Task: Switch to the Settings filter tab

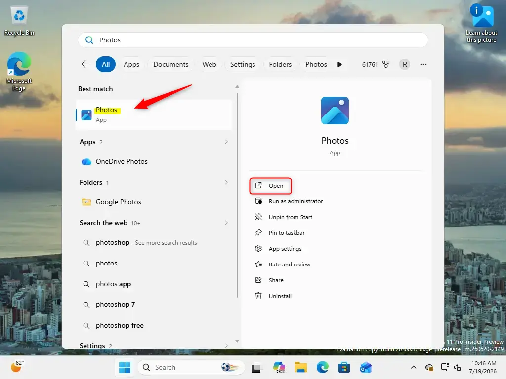Action: [x=242, y=64]
